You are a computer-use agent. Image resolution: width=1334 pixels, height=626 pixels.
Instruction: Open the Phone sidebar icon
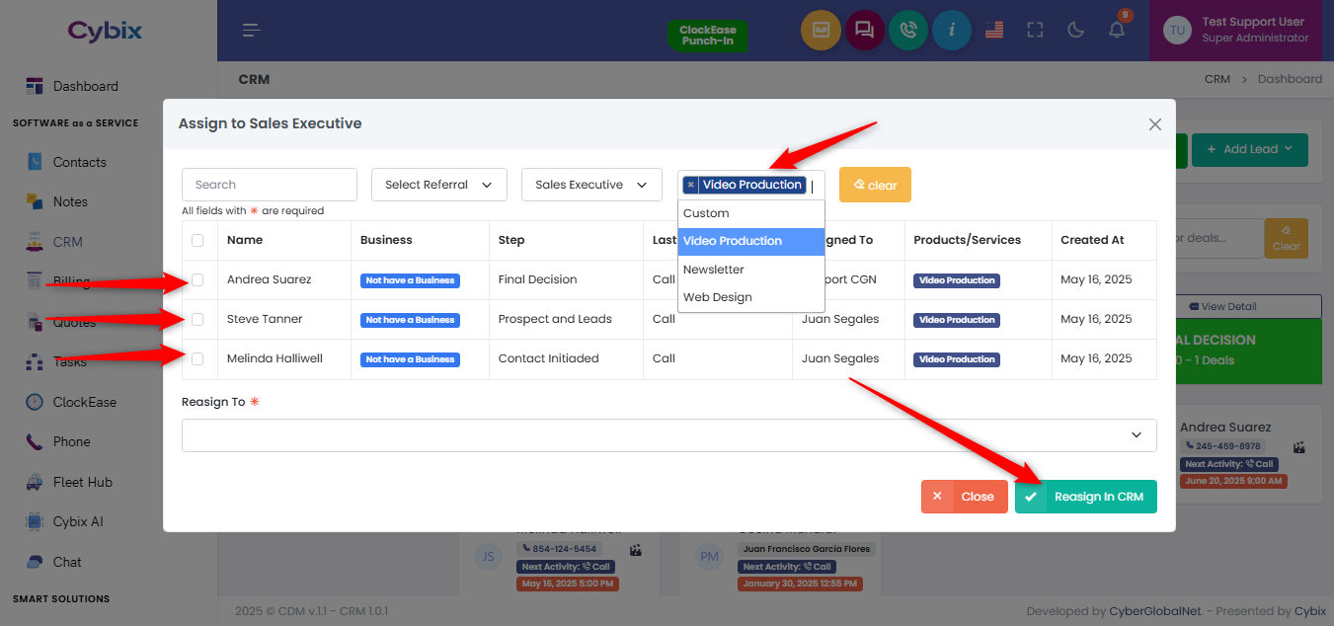[36, 441]
